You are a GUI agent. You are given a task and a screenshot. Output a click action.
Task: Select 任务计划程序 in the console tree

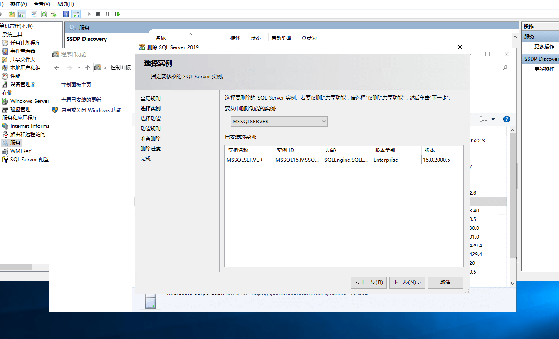click(25, 42)
